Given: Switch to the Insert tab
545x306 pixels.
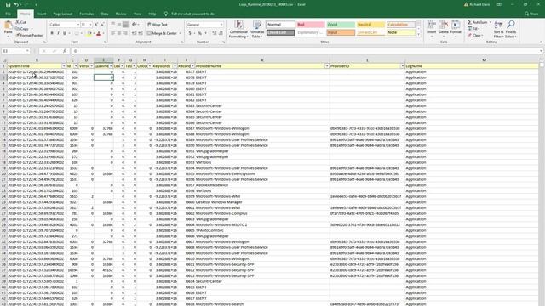Looking at the screenshot, I should point(42,14).
